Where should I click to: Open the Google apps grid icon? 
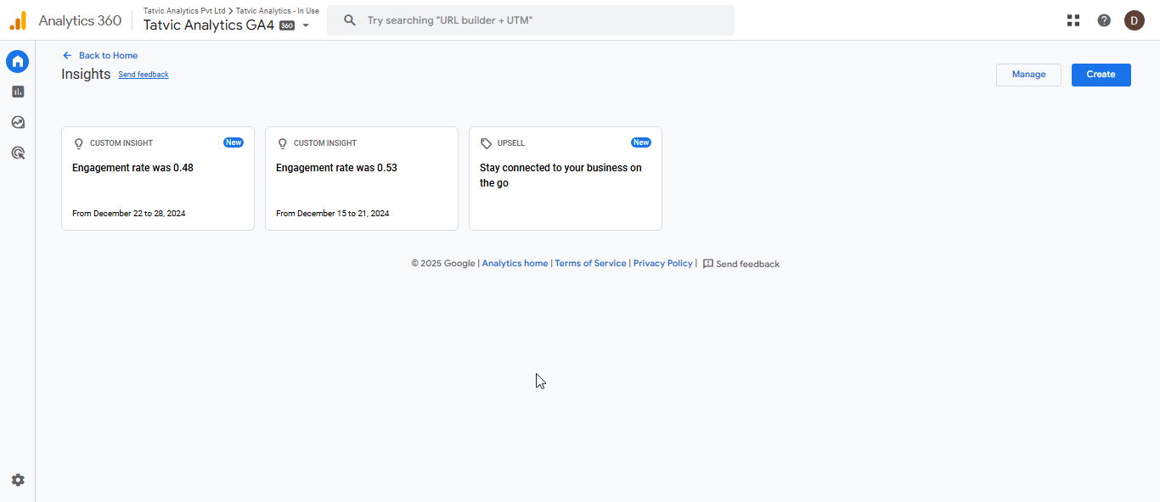coord(1073,20)
